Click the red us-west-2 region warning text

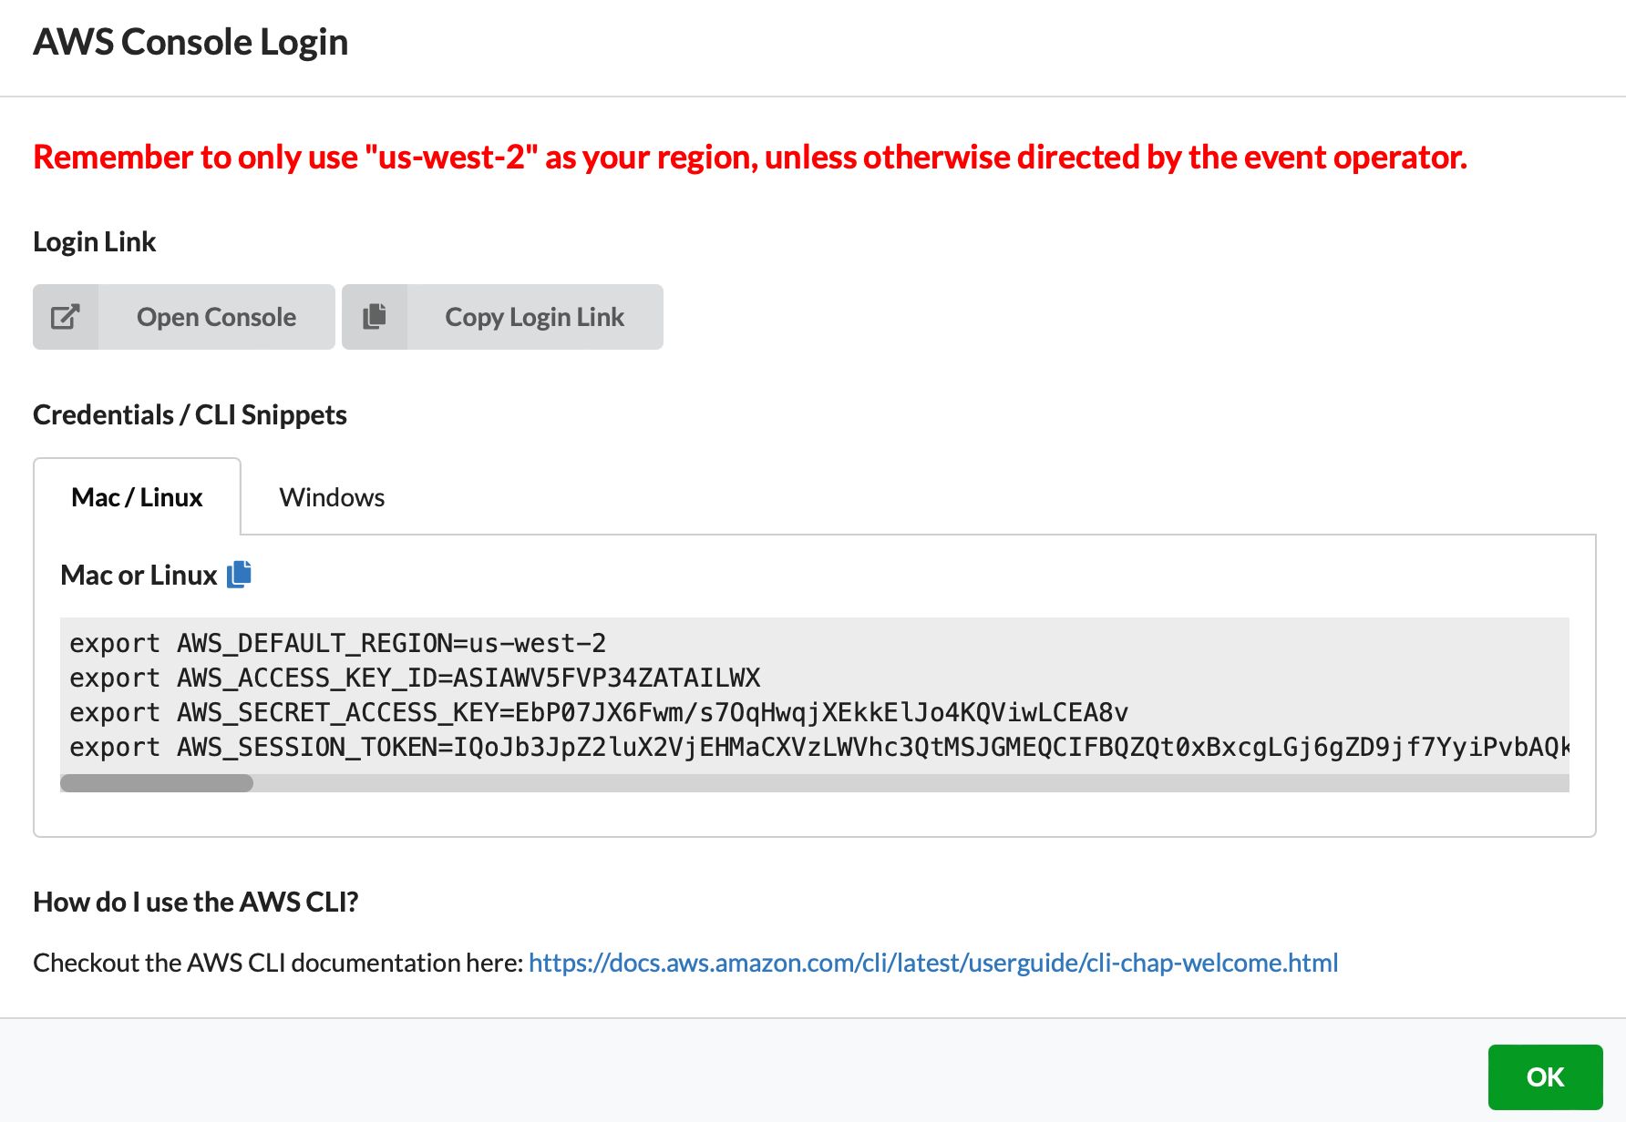click(749, 158)
